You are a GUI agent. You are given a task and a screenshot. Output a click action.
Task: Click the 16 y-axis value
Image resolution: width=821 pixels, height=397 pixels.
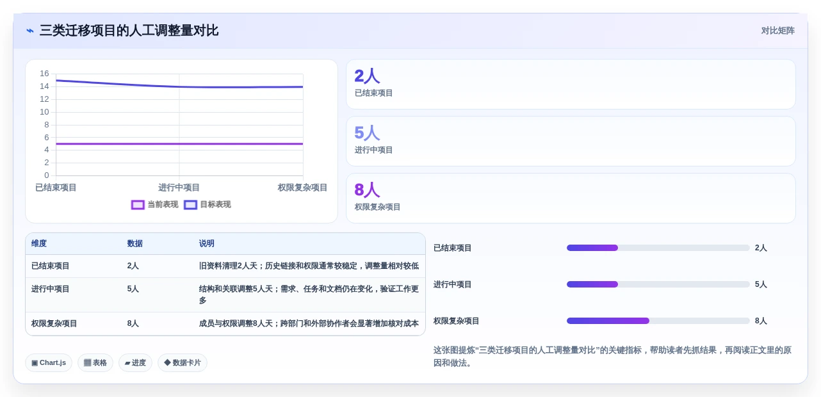[x=44, y=74]
